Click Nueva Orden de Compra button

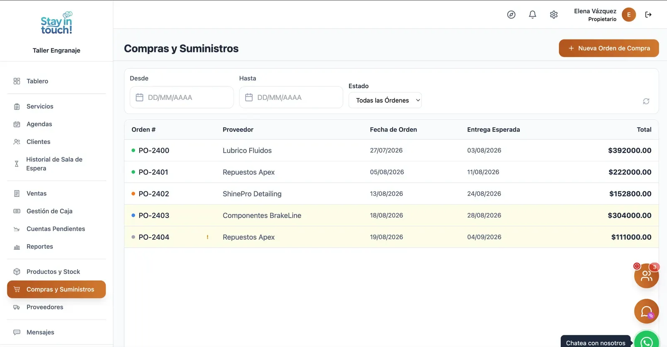(x=609, y=48)
